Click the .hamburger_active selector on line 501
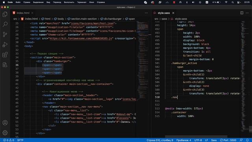 (x=184, y=63)
